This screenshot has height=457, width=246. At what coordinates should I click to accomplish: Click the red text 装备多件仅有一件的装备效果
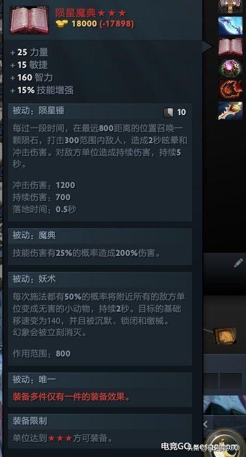coord(71,397)
